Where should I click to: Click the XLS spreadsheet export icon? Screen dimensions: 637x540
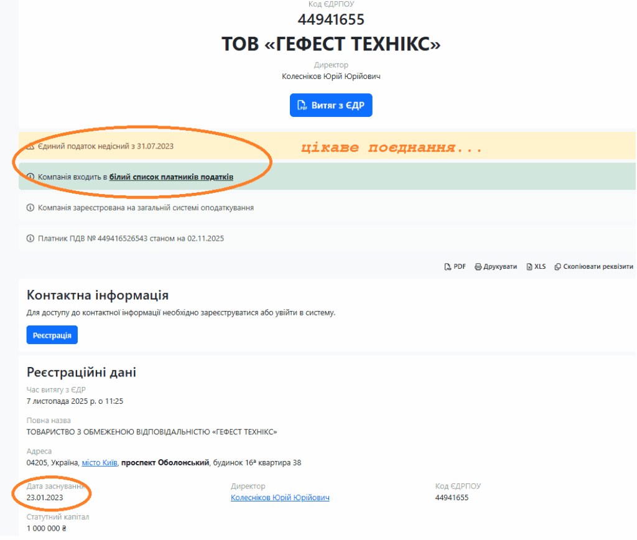(529, 267)
